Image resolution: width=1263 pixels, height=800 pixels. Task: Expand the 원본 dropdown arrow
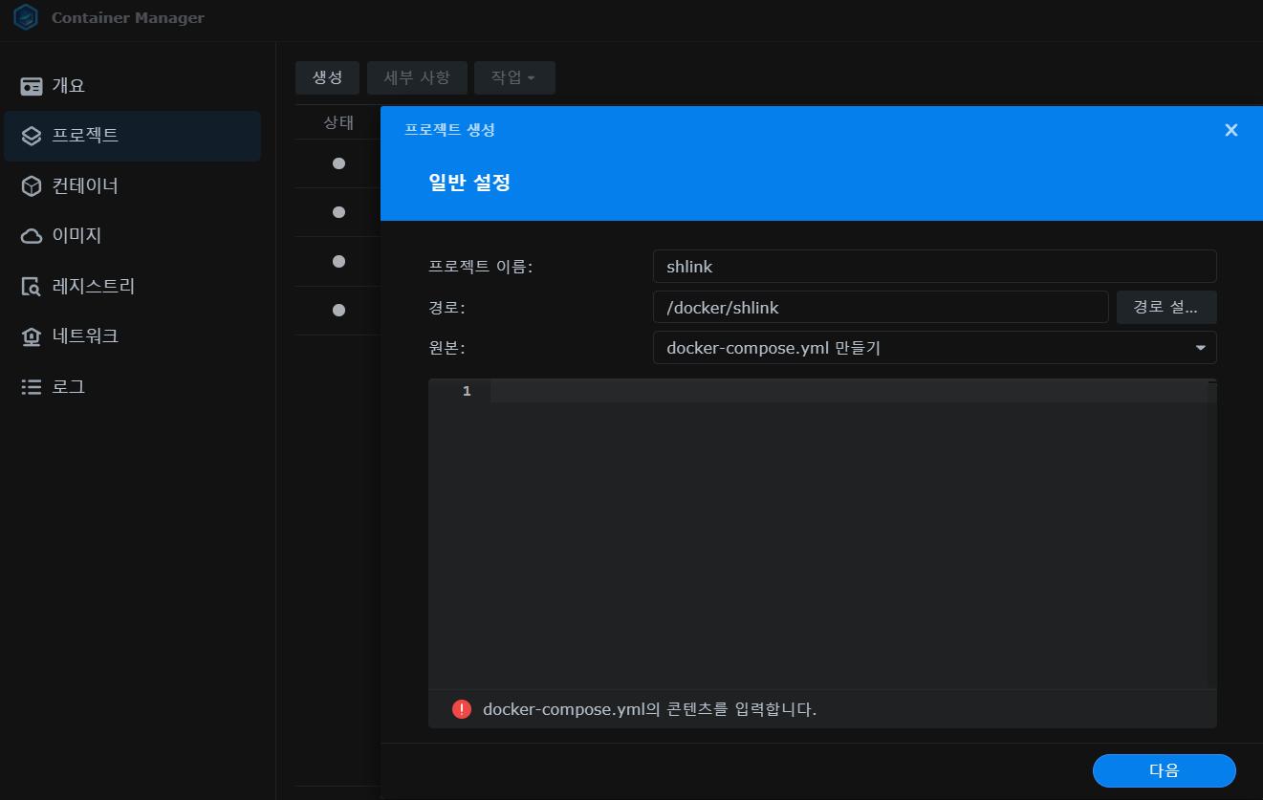(x=1200, y=348)
